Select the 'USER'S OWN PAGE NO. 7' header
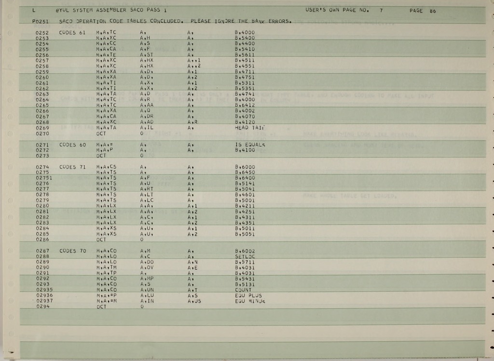The image size is (494, 361). [344, 10]
